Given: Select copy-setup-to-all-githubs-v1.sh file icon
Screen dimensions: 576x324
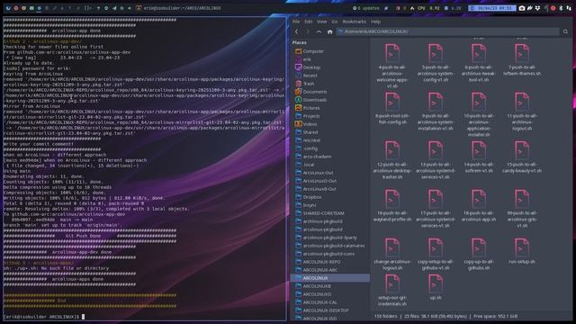Looking at the screenshot, I should point(436,247).
